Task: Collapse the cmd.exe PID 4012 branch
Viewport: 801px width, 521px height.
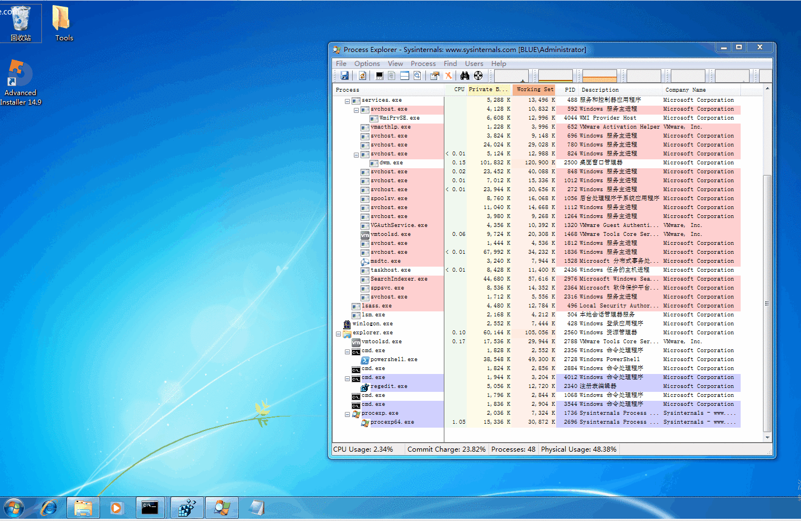Action: 347,378
